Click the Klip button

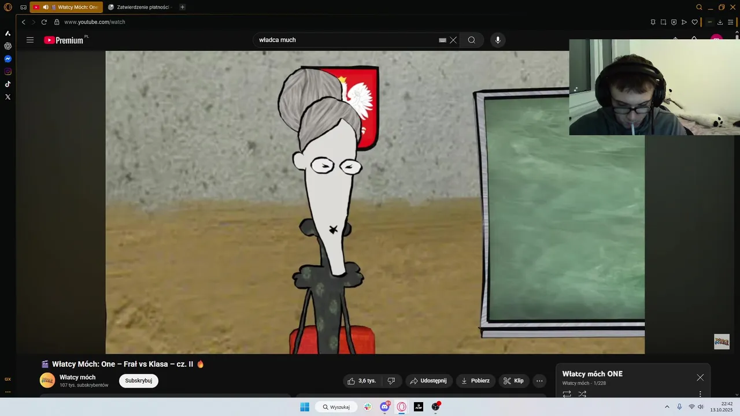[513, 381]
